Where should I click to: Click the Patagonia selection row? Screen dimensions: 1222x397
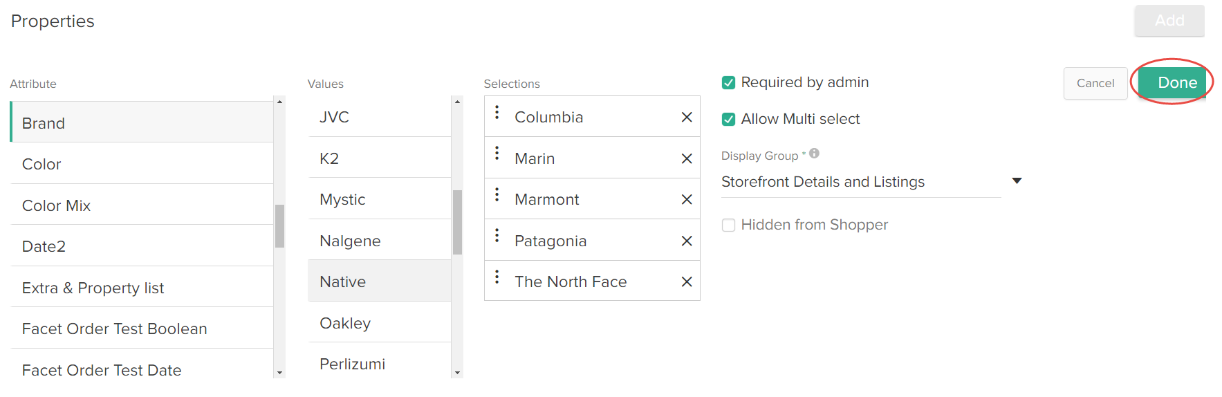592,241
